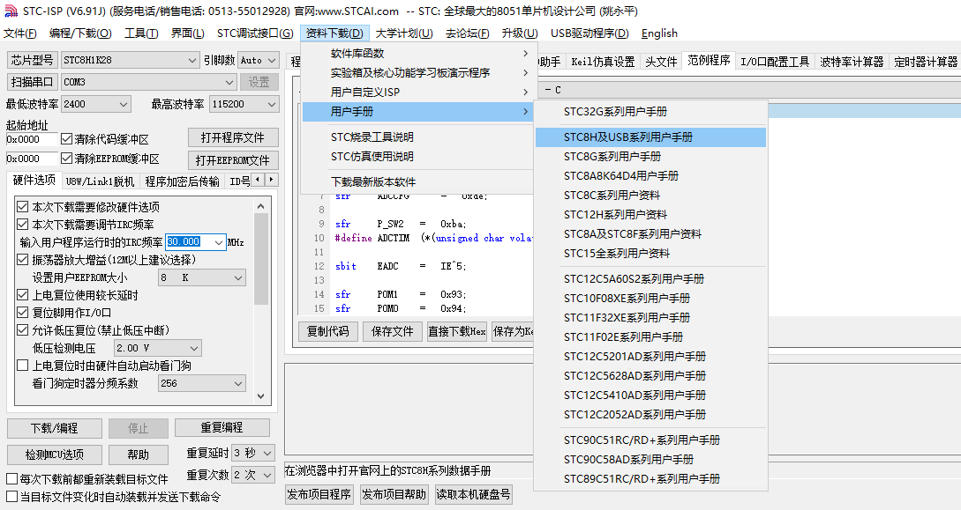Screen dimensions: 961x510
Task: Click the 下载/编程 button
Action: [x=55, y=429]
